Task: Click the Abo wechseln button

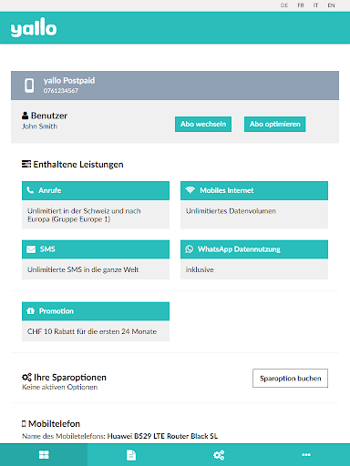Action: pyautogui.click(x=203, y=124)
